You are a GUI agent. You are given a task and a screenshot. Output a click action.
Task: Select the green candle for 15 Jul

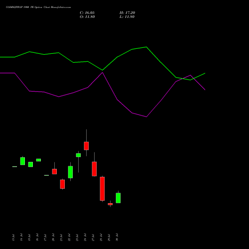30,164
